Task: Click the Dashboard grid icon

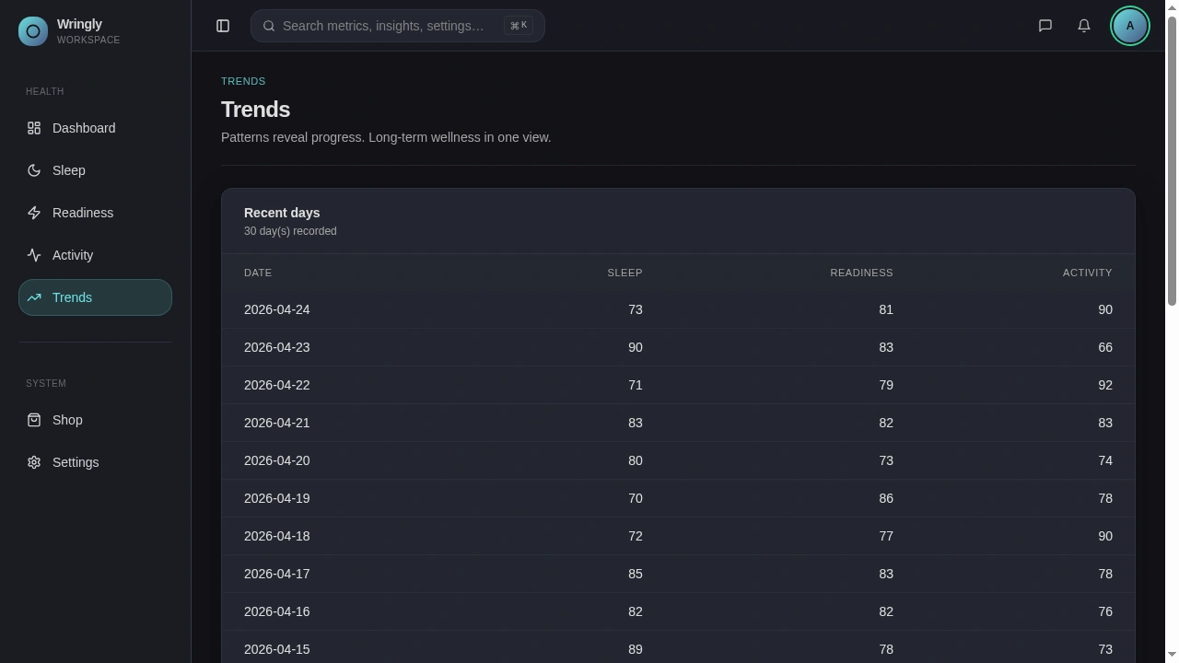Action: click(34, 128)
